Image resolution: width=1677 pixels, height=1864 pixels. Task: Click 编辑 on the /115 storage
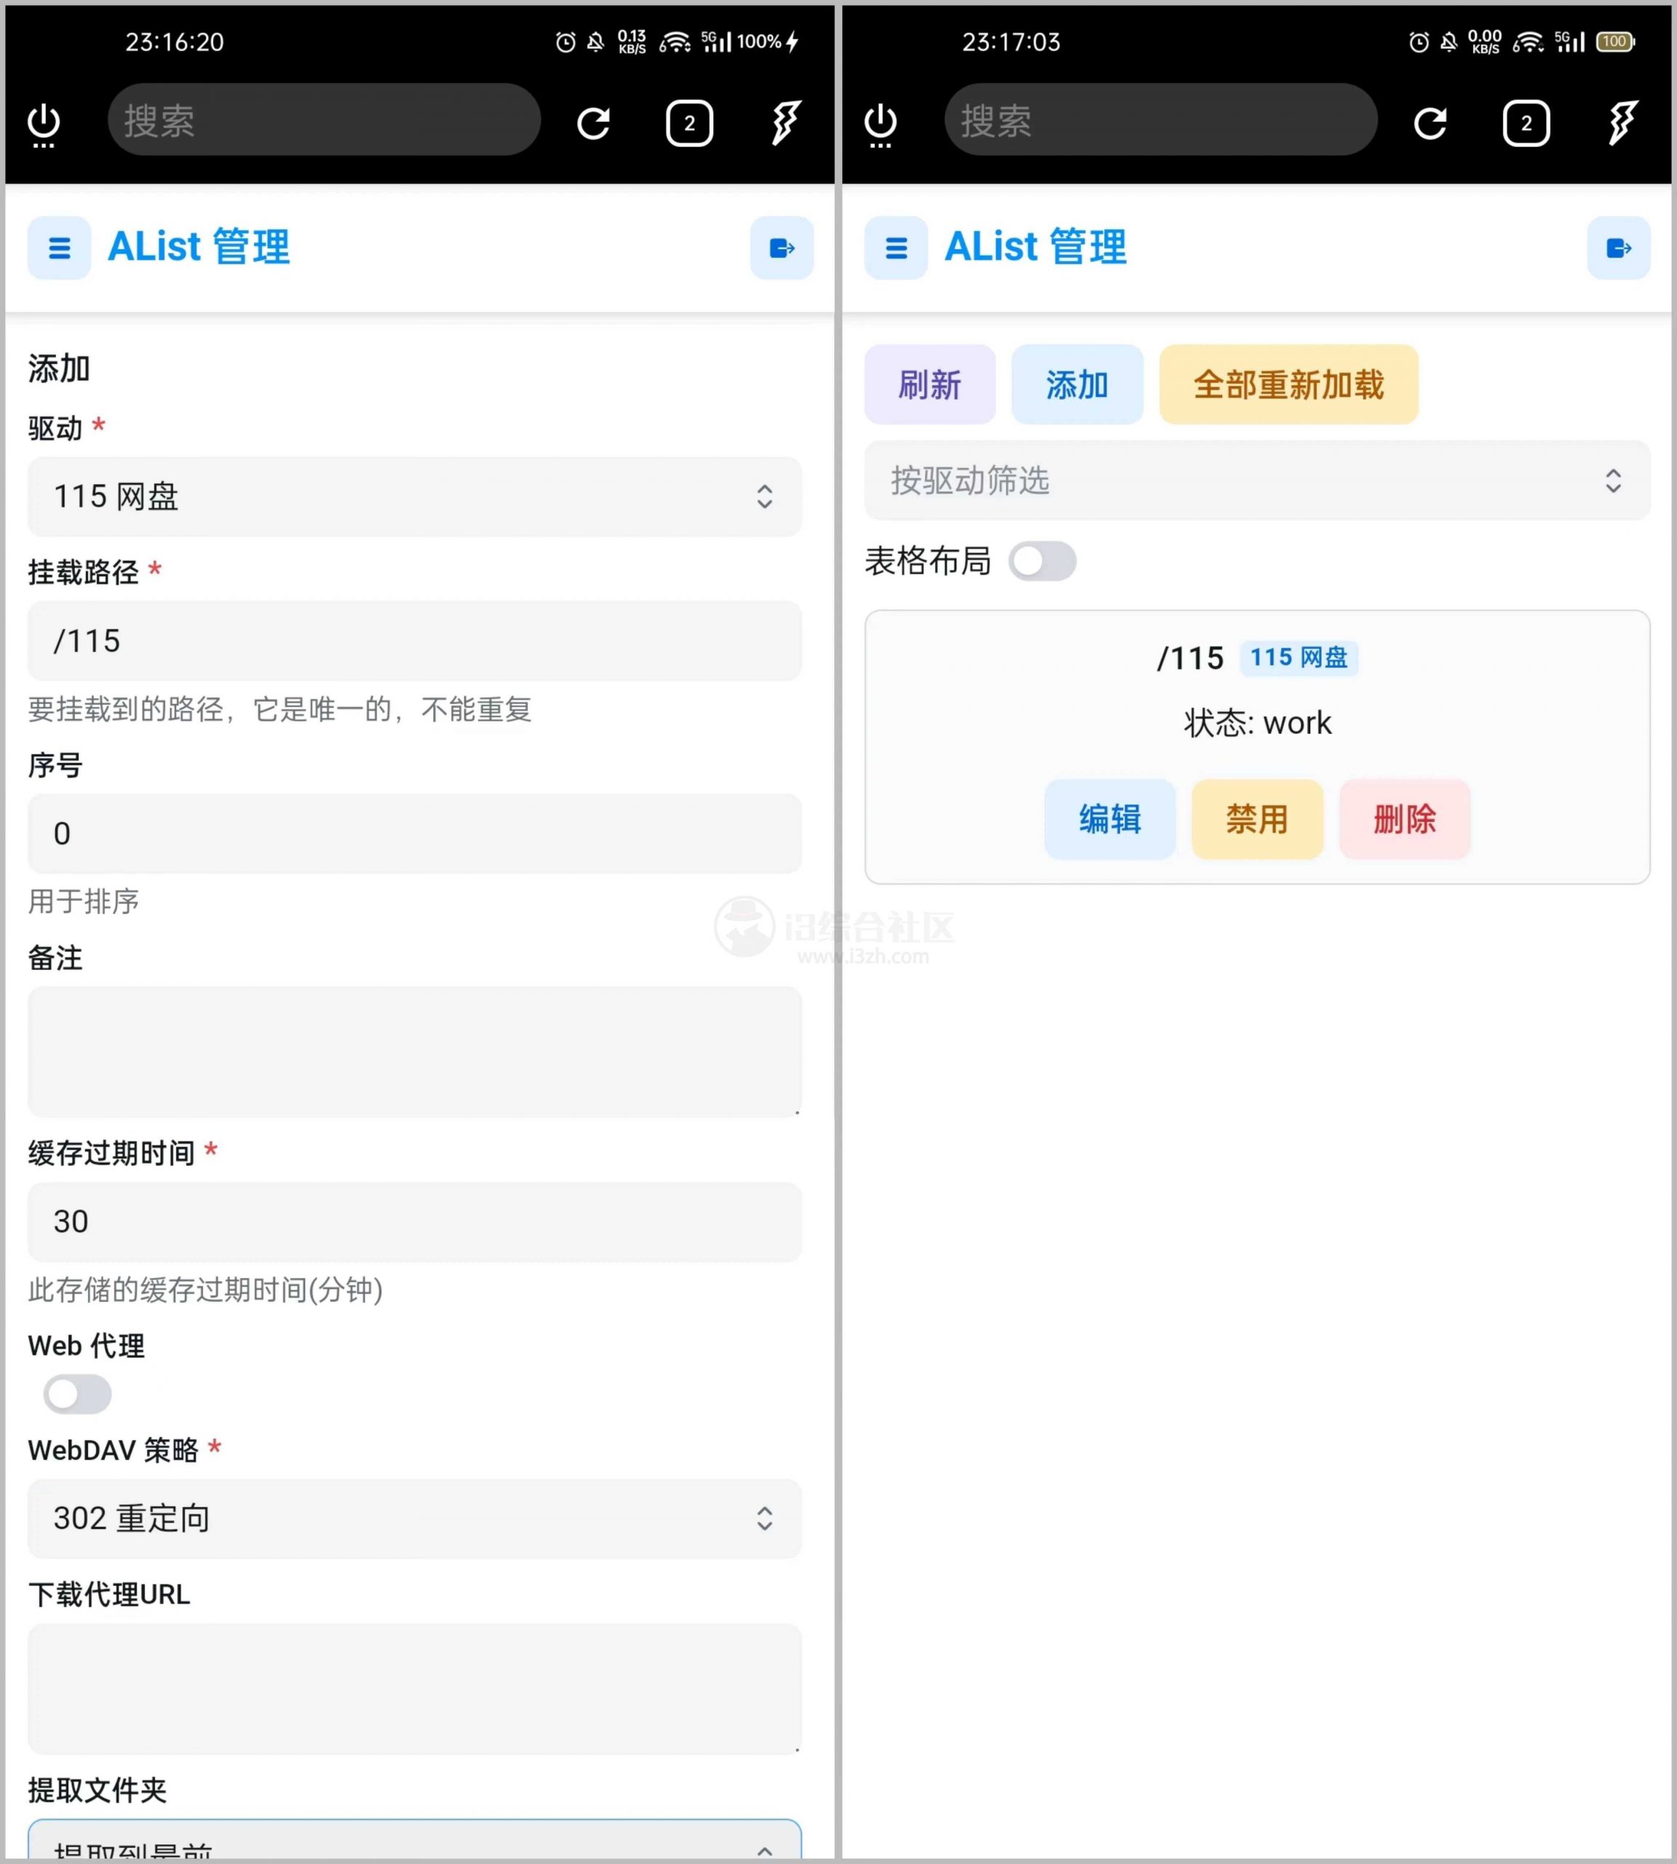pyautogui.click(x=1109, y=820)
